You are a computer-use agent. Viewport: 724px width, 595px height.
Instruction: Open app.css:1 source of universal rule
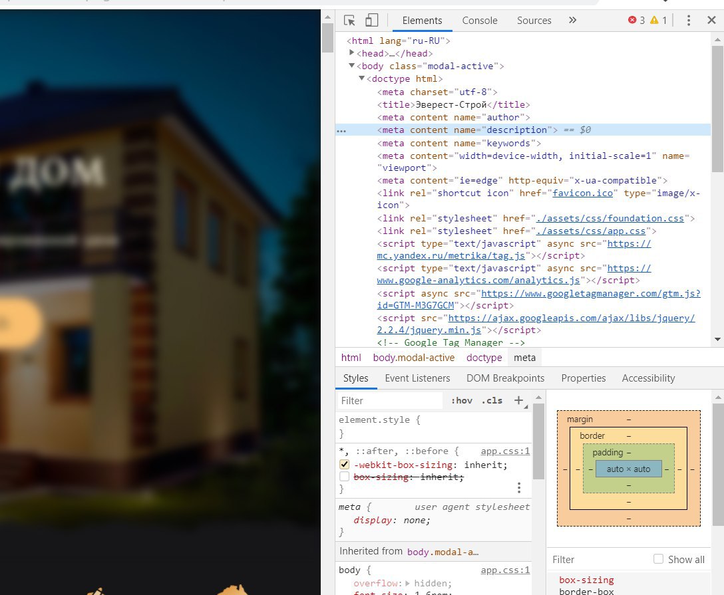point(505,451)
